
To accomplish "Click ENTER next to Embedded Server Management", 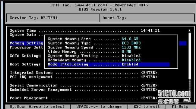I will pos(149,90).
